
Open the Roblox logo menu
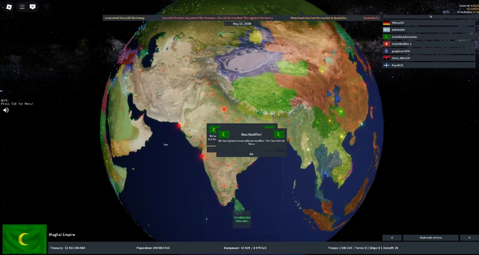coord(9,7)
